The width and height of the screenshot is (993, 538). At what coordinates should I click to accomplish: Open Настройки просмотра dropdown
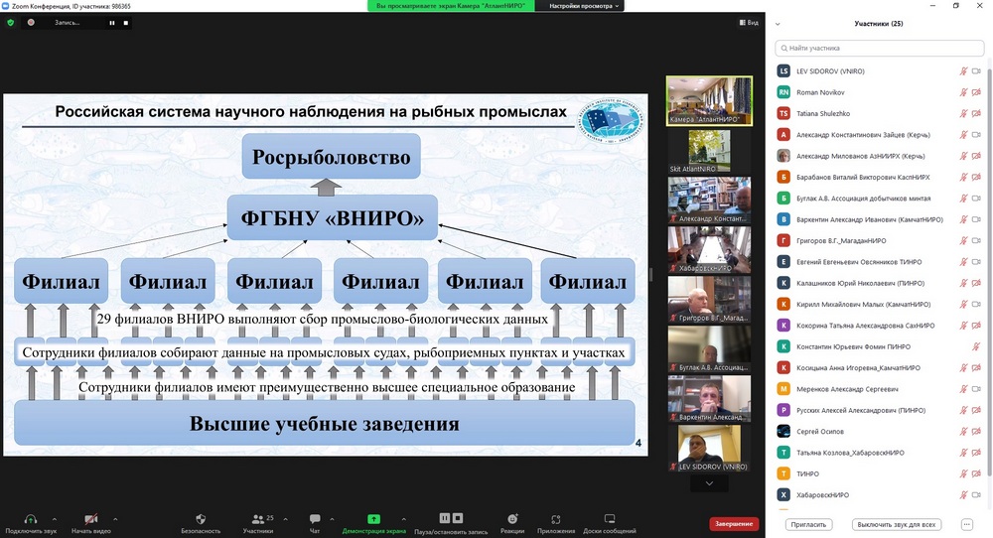point(583,6)
